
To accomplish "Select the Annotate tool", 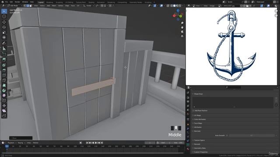I will tap(4, 43).
